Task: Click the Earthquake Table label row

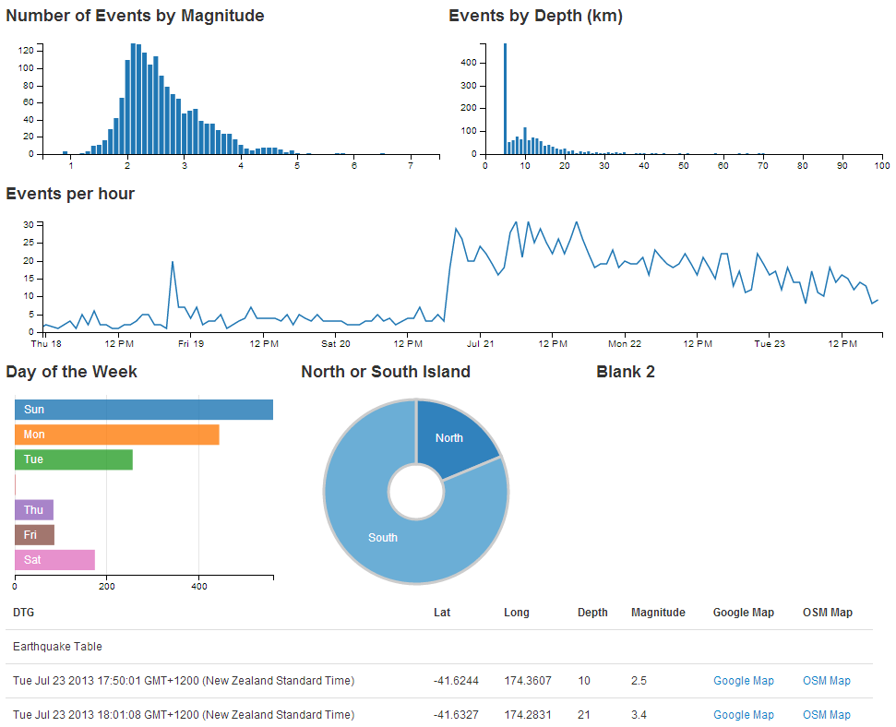Action: coord(56,647)
